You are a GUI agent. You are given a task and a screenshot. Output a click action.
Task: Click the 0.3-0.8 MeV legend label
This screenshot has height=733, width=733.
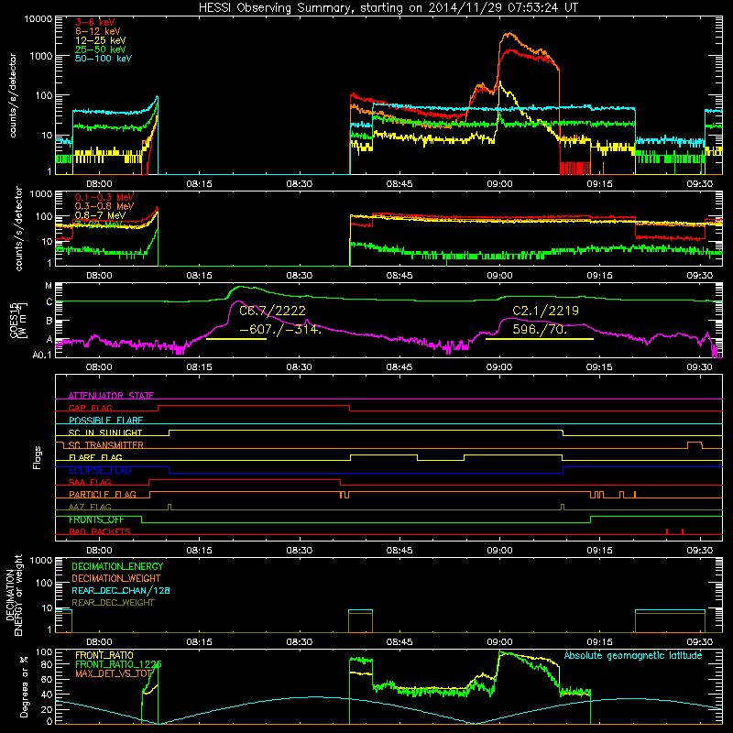pyautogui.click(x=104, y=206)
